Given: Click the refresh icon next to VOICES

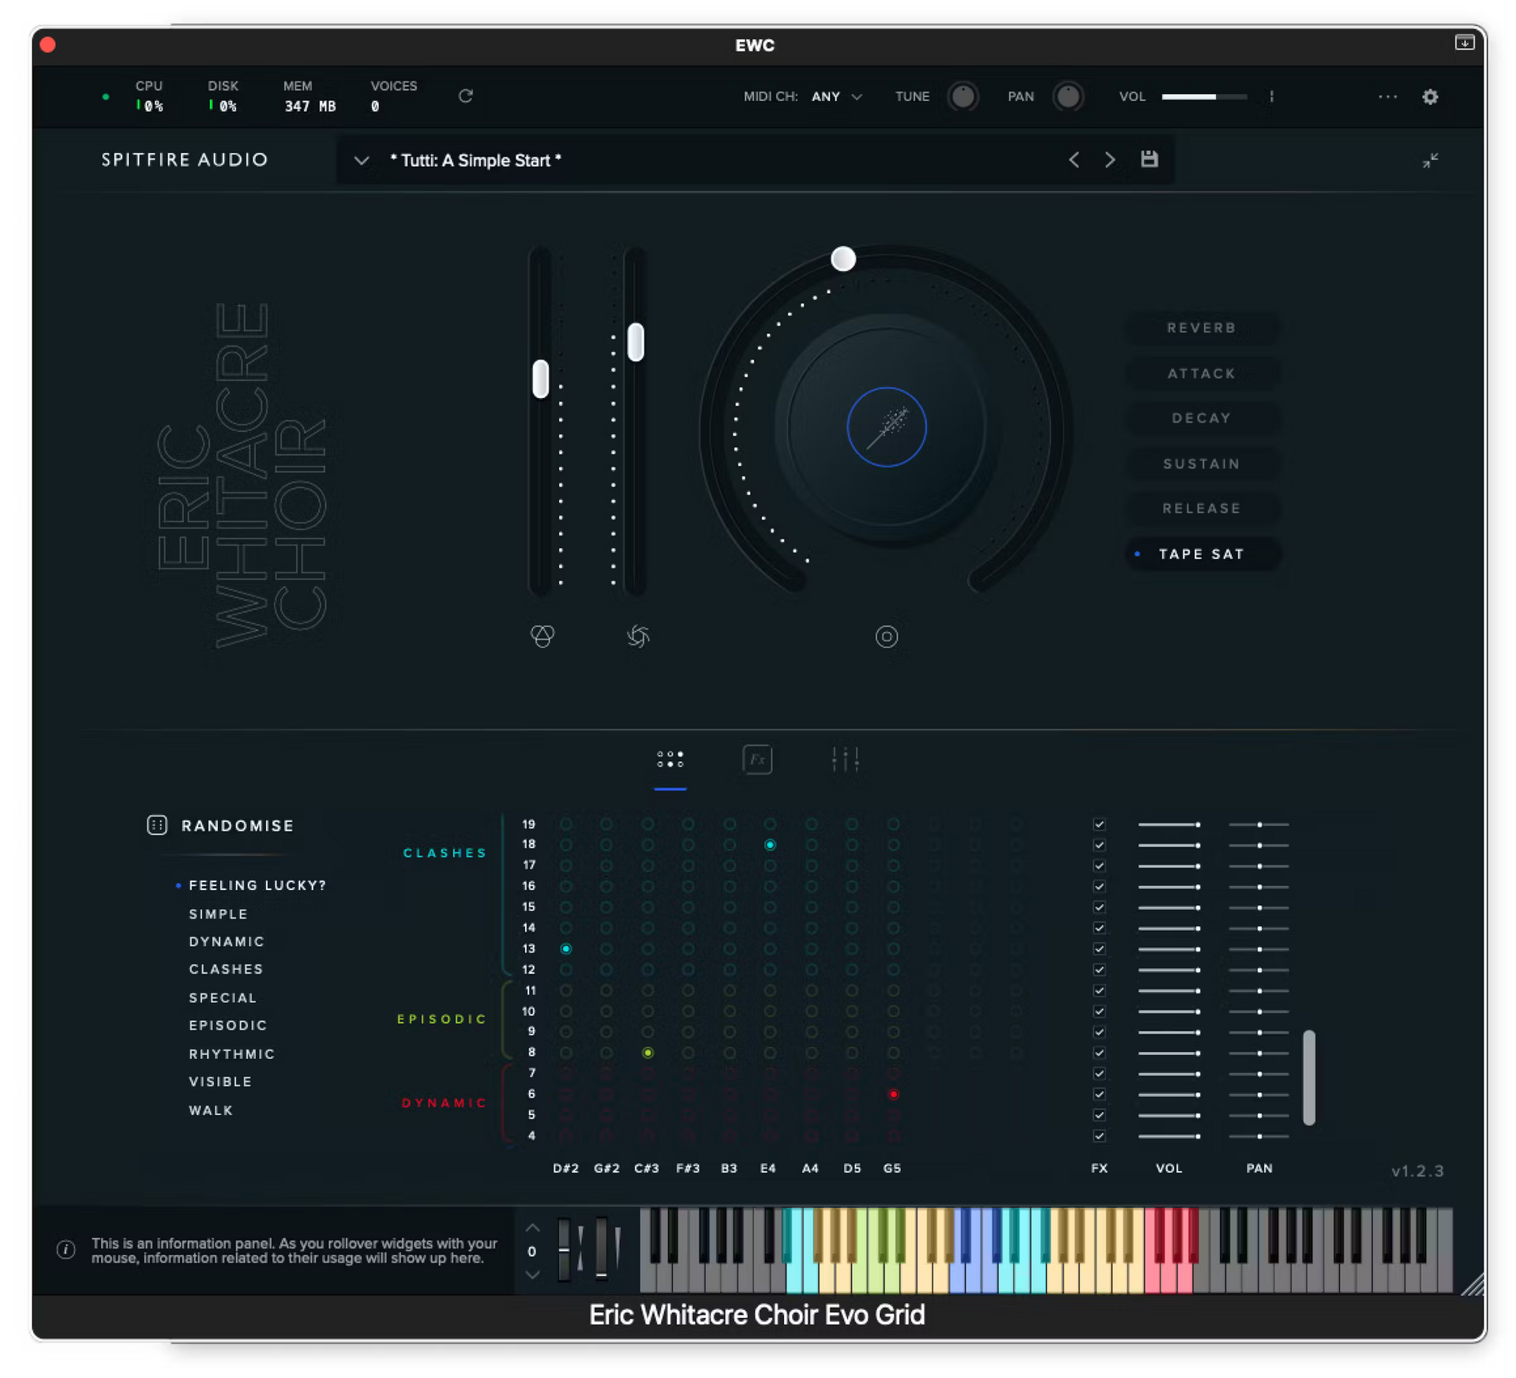Looking at the screenshot, I should pyautogui.click(x=466, y=96).
